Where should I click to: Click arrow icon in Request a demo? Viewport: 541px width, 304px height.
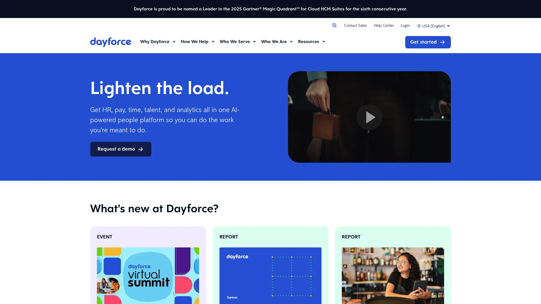[x=141, y=149]
